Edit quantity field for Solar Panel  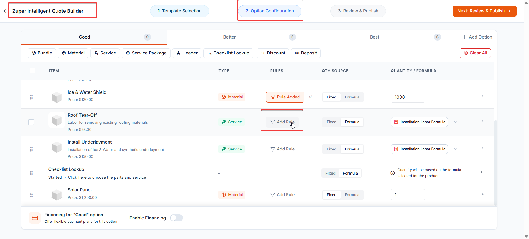point(408,195)
